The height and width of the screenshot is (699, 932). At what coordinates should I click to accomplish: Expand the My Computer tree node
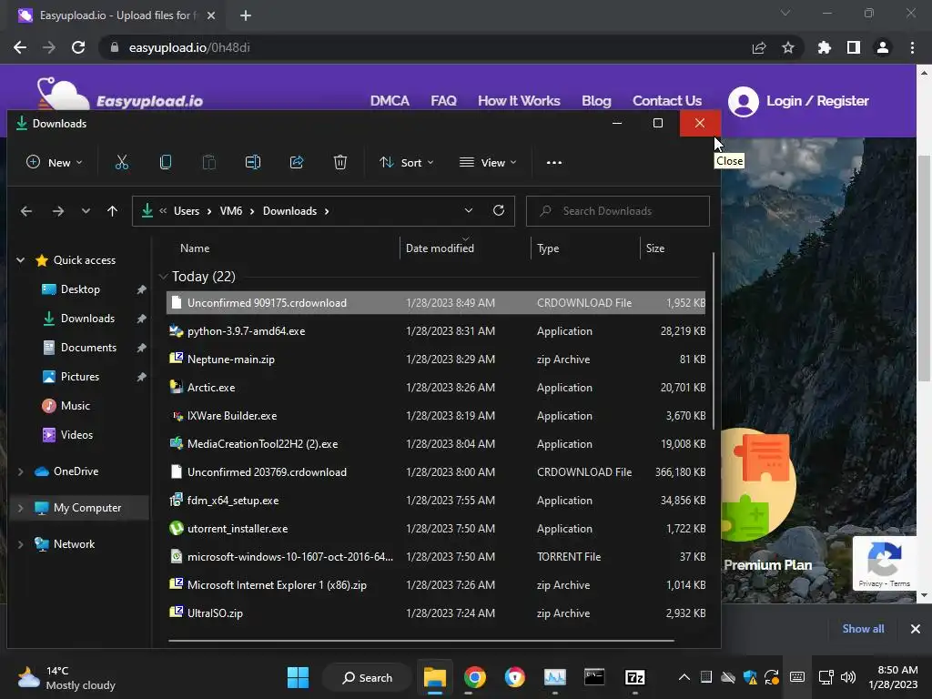click(x=20, y=508)
